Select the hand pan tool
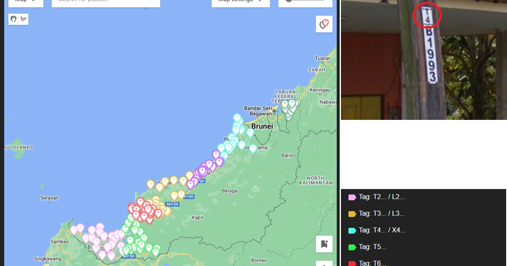The image size is (507, 266). pyautogui.click(x=14, y=19)
